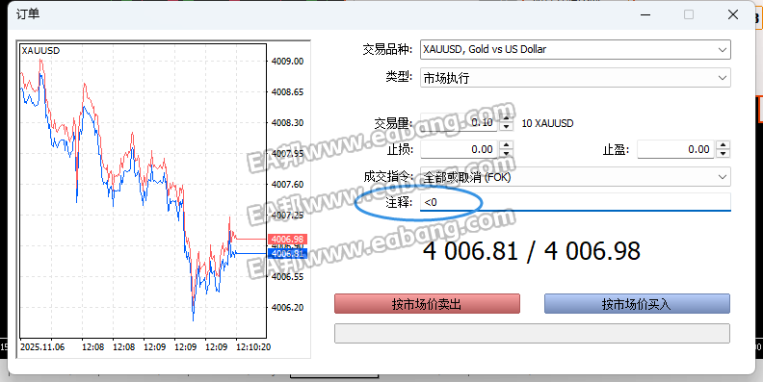
Task: Maximize the 订单 order window
Action: (x=689, y=14)
